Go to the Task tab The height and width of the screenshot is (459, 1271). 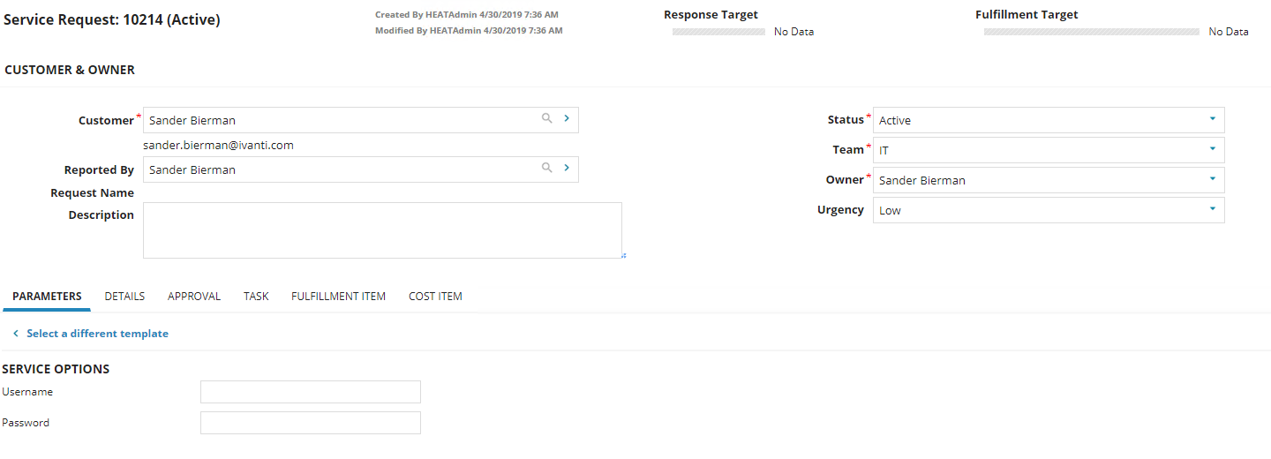point(256,297)
